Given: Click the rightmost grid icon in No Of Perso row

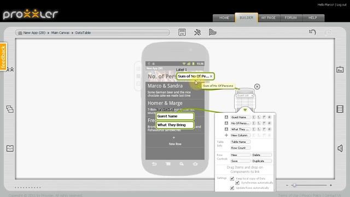Looking at the screenshot, I should (270, 123).
